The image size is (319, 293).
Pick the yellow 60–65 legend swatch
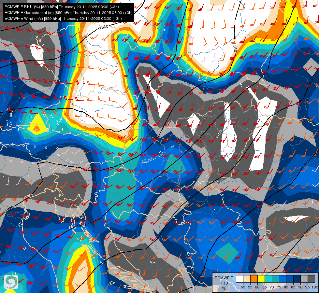point(261,279)
